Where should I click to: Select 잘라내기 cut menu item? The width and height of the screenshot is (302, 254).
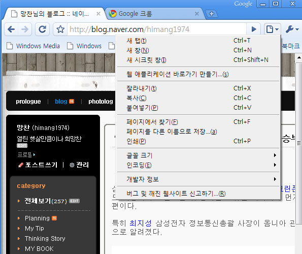198,88
